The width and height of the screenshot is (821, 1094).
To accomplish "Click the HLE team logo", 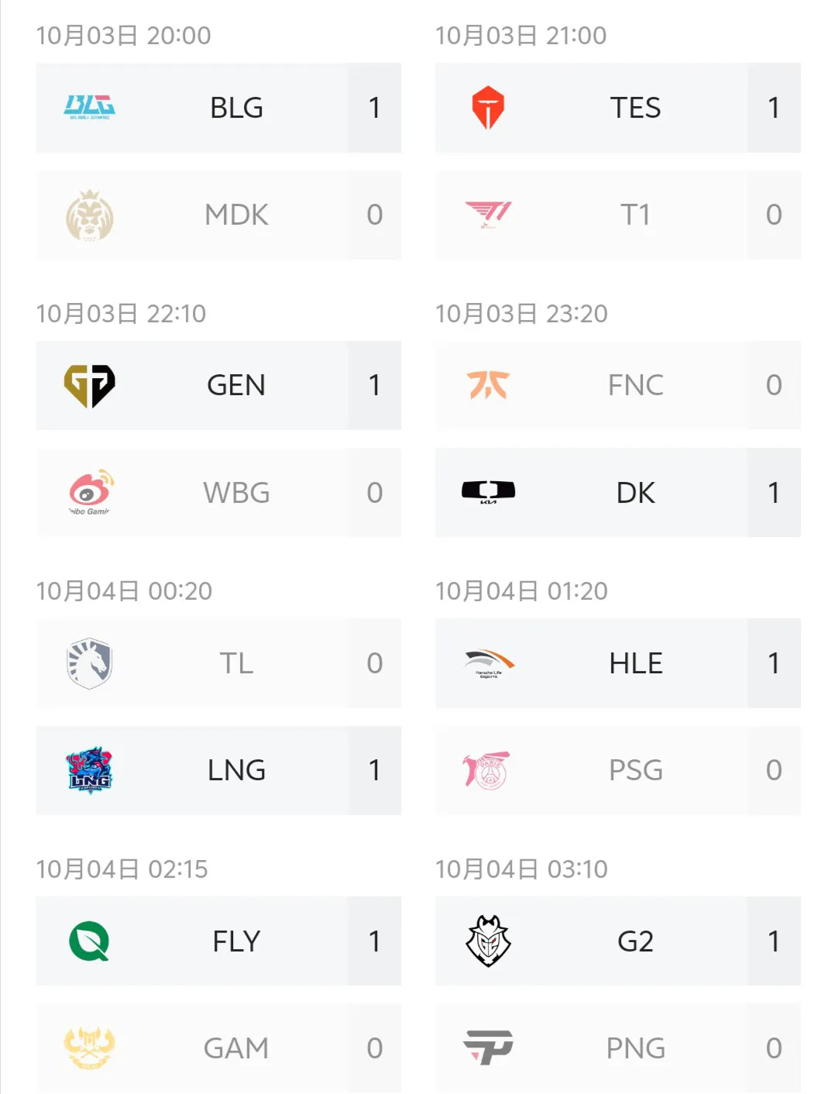I will [x=488, y=663].
